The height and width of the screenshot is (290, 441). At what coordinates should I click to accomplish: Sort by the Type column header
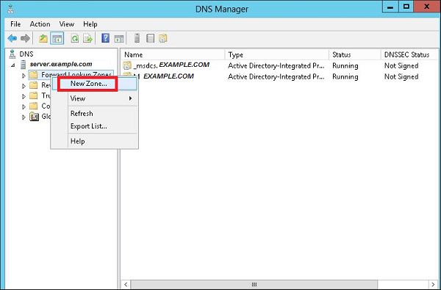277,54
